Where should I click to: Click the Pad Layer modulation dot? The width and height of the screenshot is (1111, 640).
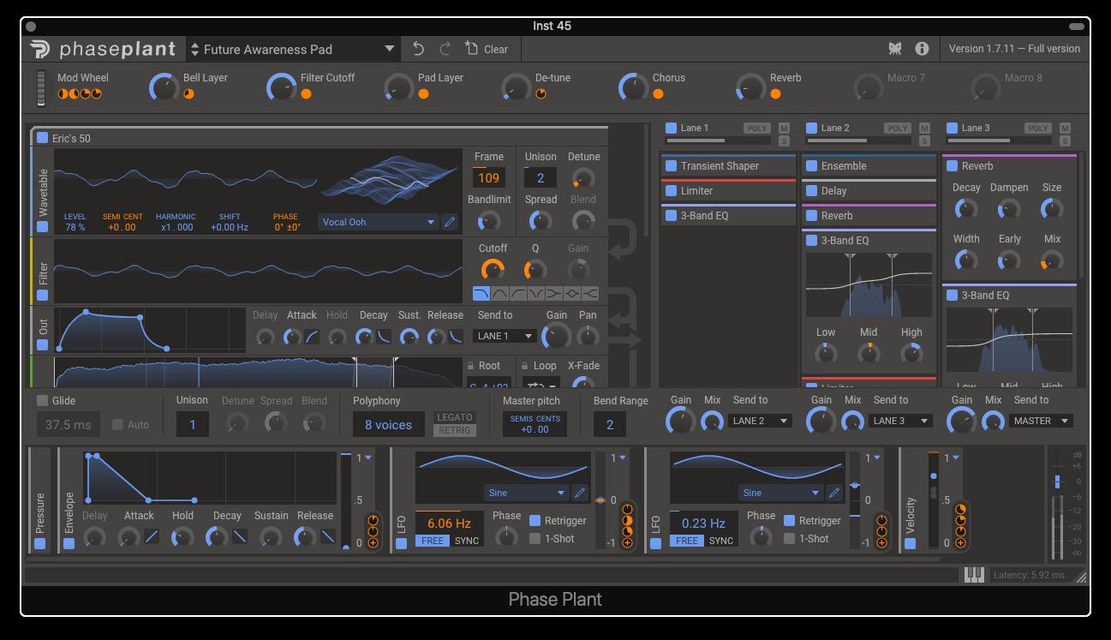[423, 94]
